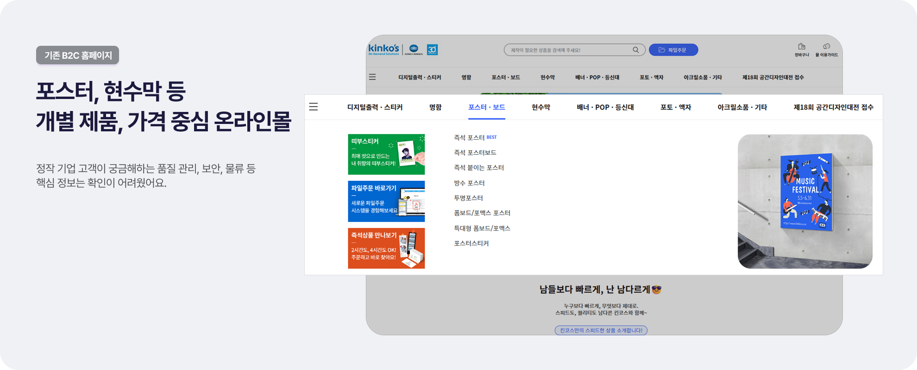Image resolution: width=917 pixels, height=370 pixels.
Task: Expand the 배너 · POP · 등신대 menu
Action: point(605,107)
